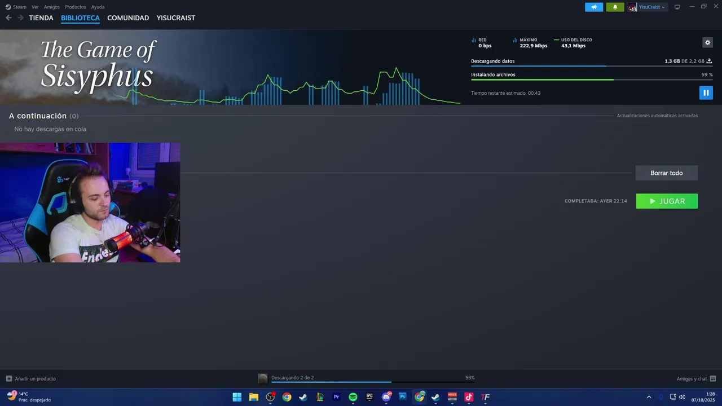Go to the YISUCRAIST profile tab

(x=176, y=18)
